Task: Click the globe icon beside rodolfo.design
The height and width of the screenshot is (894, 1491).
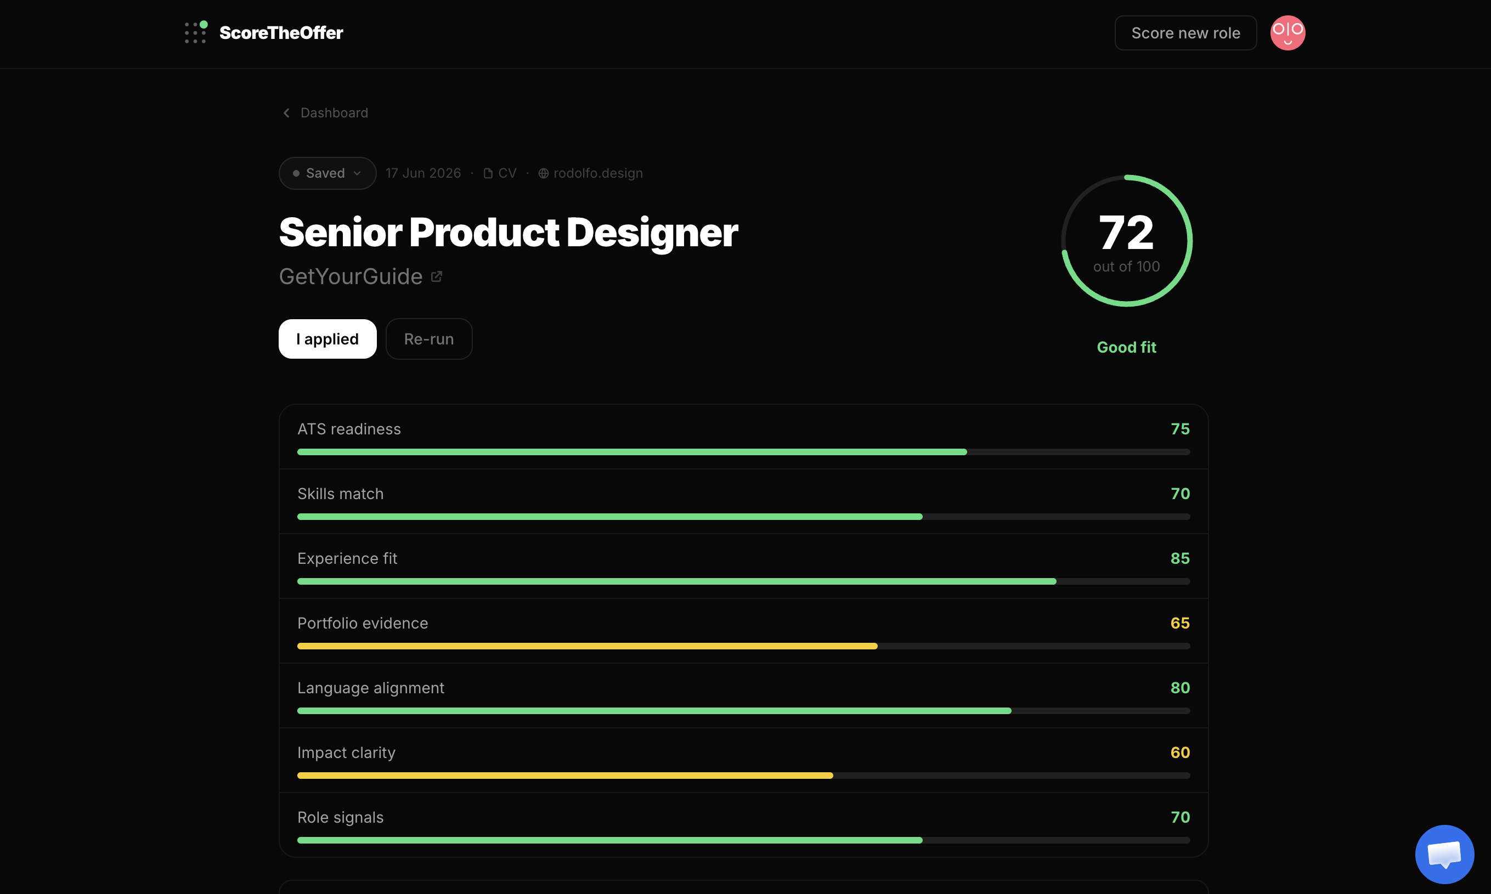Action: point(544,173)
